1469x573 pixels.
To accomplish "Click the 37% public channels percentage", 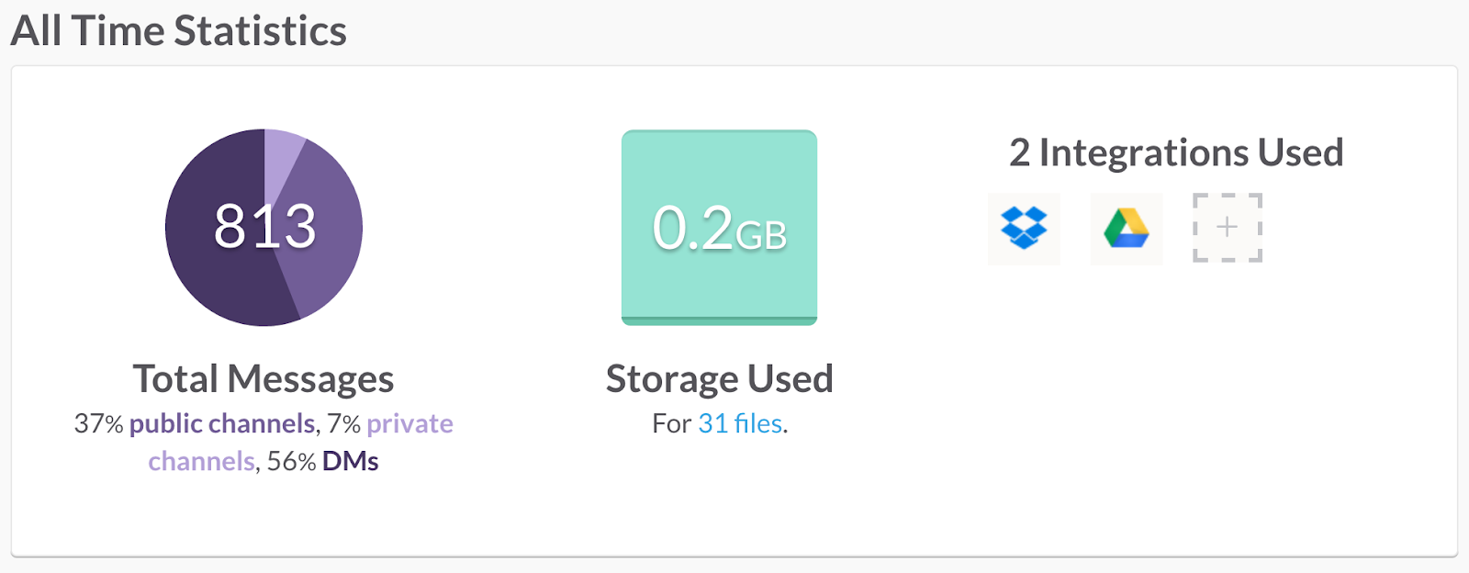I will [x=98, y=423].
